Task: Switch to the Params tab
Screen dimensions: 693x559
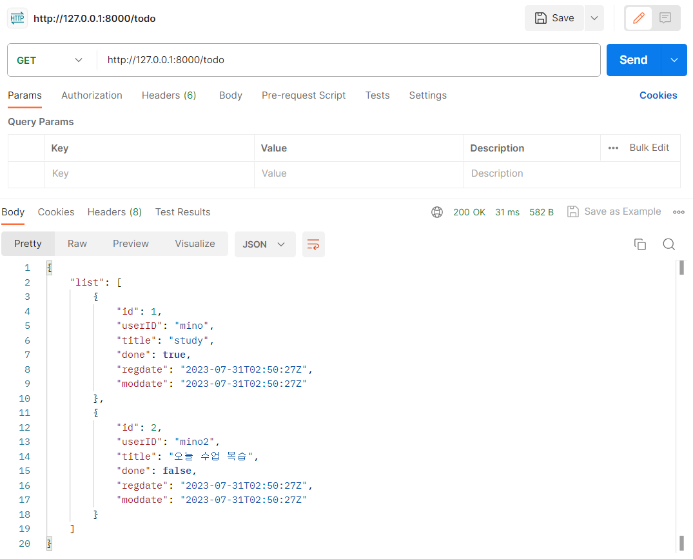Action: click(x=24, y=95)
